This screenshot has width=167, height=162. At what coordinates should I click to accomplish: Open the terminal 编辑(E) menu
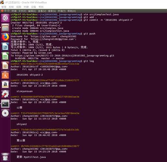32,11
